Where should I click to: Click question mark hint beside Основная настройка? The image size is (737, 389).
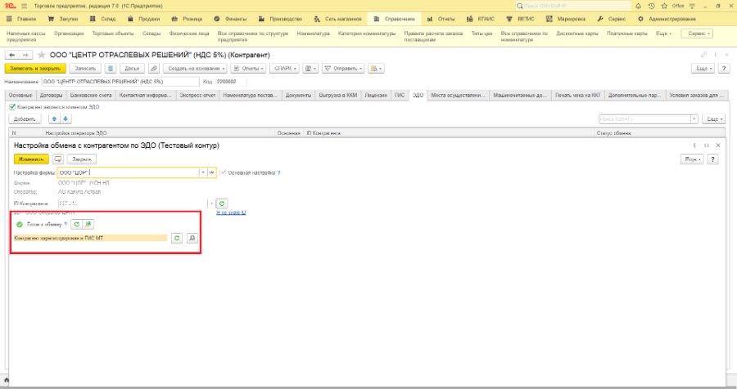pos(278,172)
